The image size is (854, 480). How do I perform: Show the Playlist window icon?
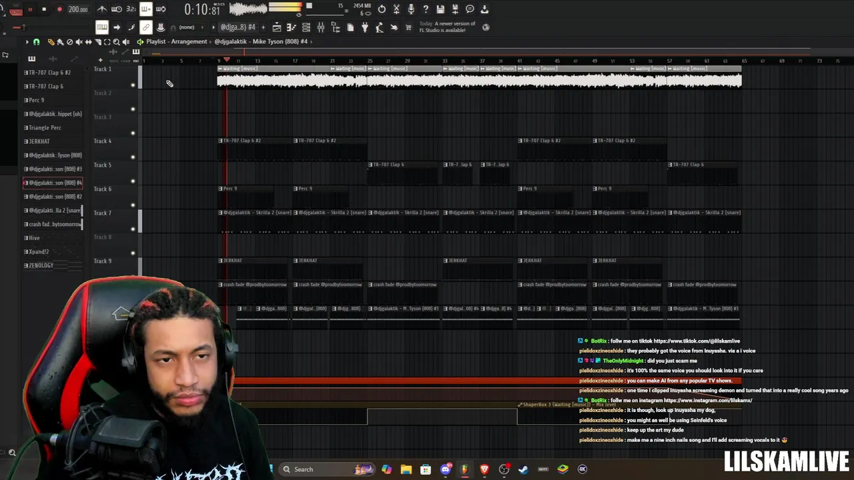point(277,27)
